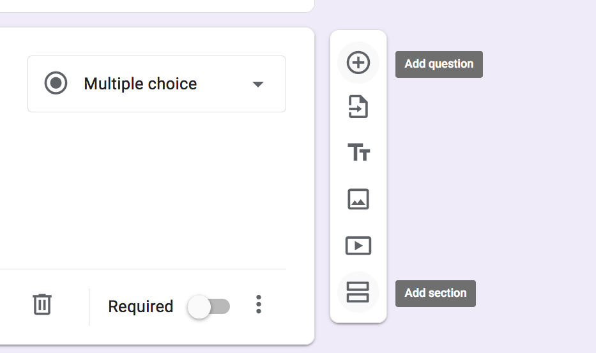
Task: Insert an image using the sidebar icon
Action: (358, 199)
